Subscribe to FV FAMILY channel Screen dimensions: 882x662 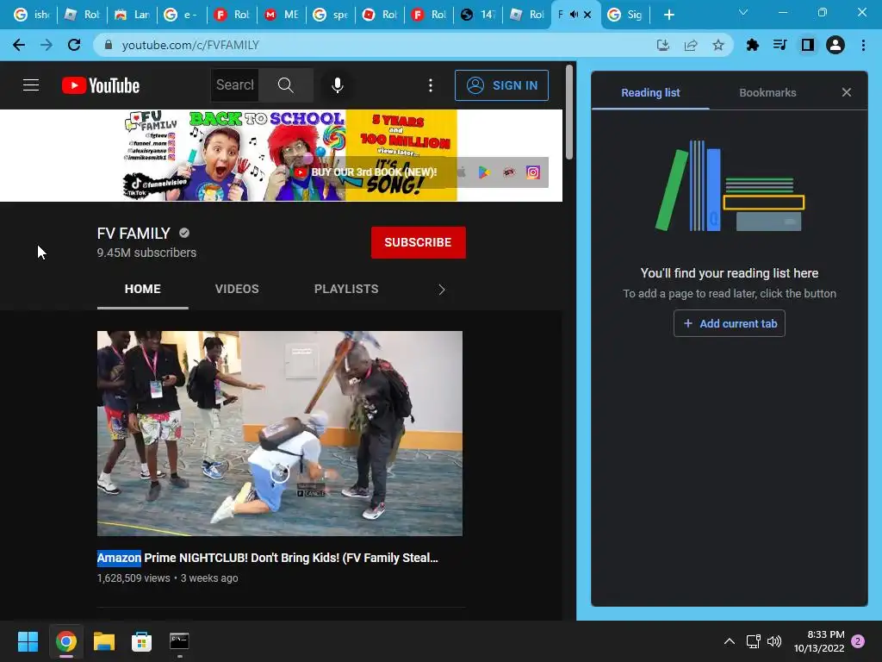418,242
